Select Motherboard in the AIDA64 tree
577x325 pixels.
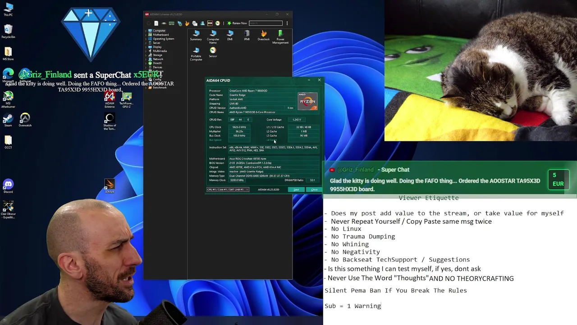[x=161, y=35]
